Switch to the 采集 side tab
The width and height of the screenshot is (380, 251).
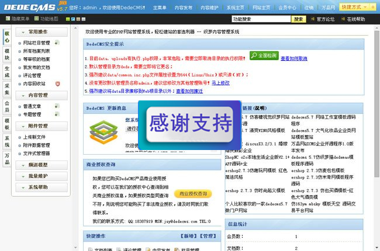7,89
